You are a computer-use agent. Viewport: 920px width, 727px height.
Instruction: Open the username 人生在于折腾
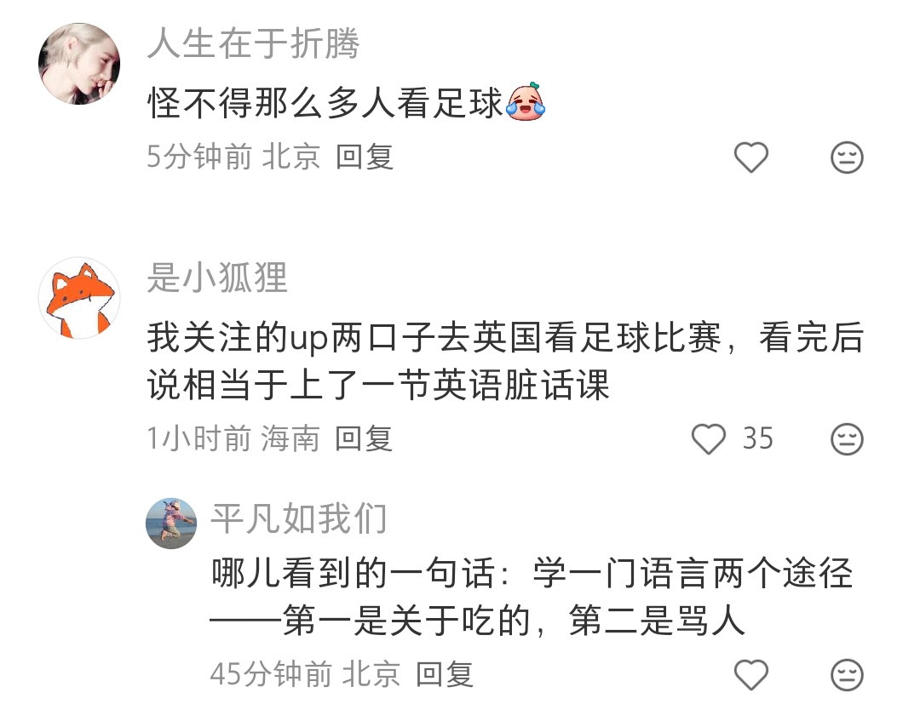tap(254, 44)
